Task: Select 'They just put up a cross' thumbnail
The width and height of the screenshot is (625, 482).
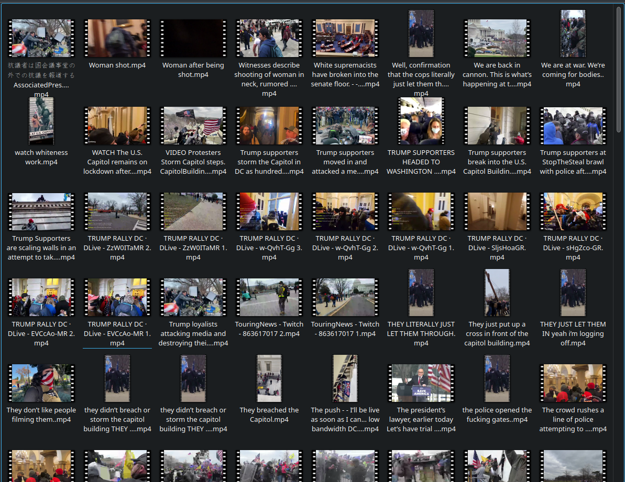Action: 497,293
